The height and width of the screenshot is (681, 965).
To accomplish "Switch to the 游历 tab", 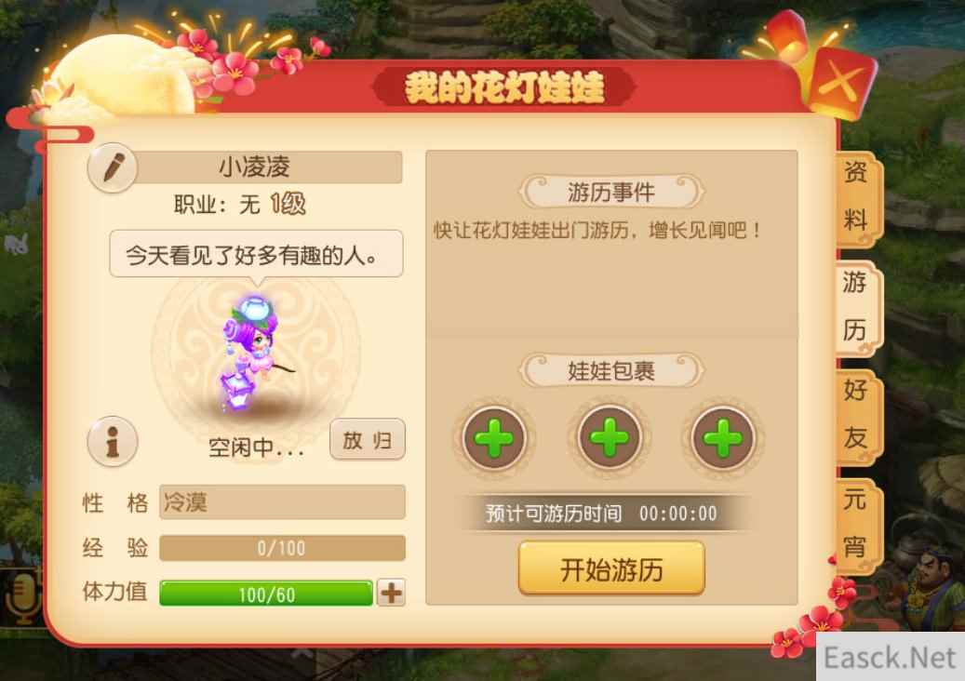I will click(x=856, y=308).
